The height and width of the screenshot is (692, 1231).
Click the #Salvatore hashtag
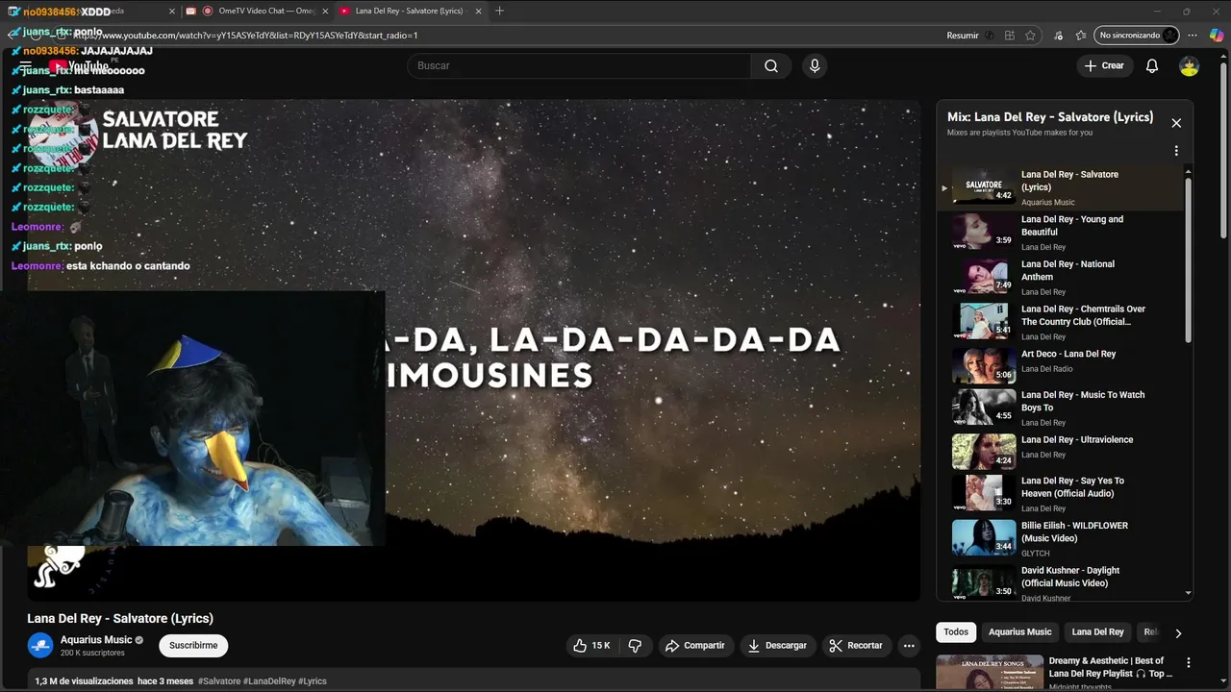tap(219, 680)
